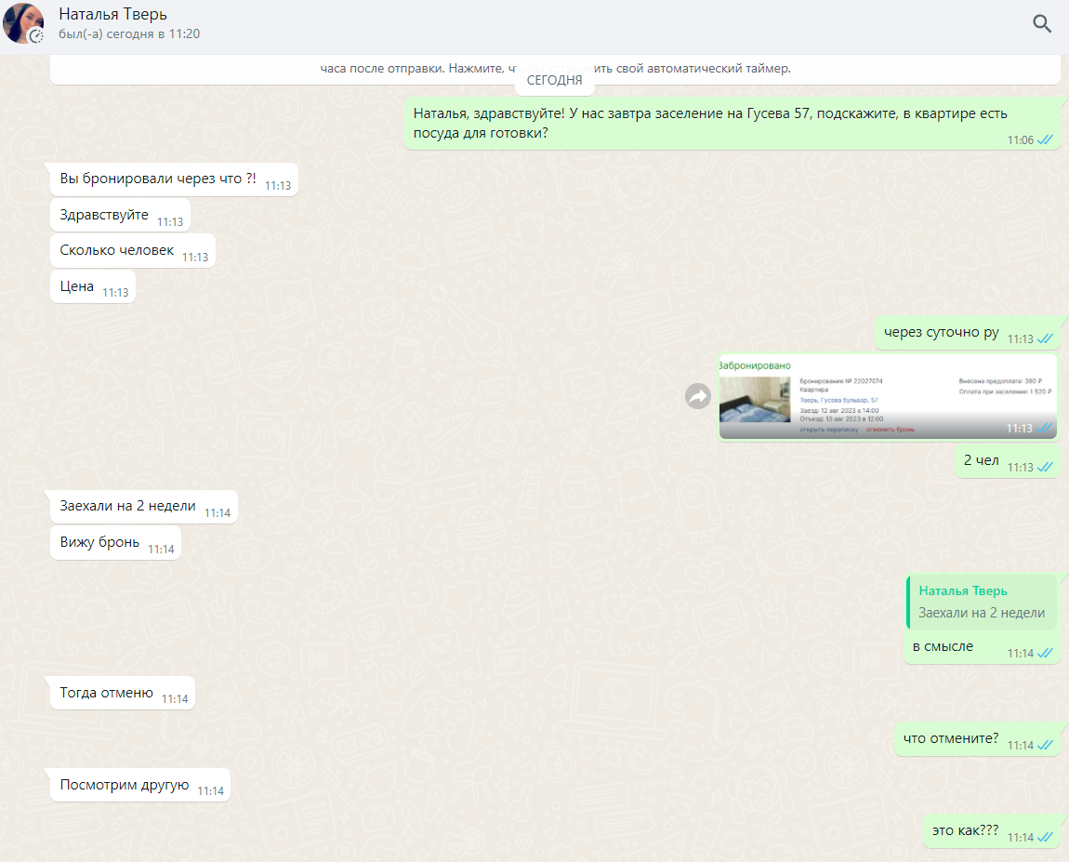Select message 'Посмотрим другую'
This screenshot has width=1069, height=862.
click(x=140, y=785)
